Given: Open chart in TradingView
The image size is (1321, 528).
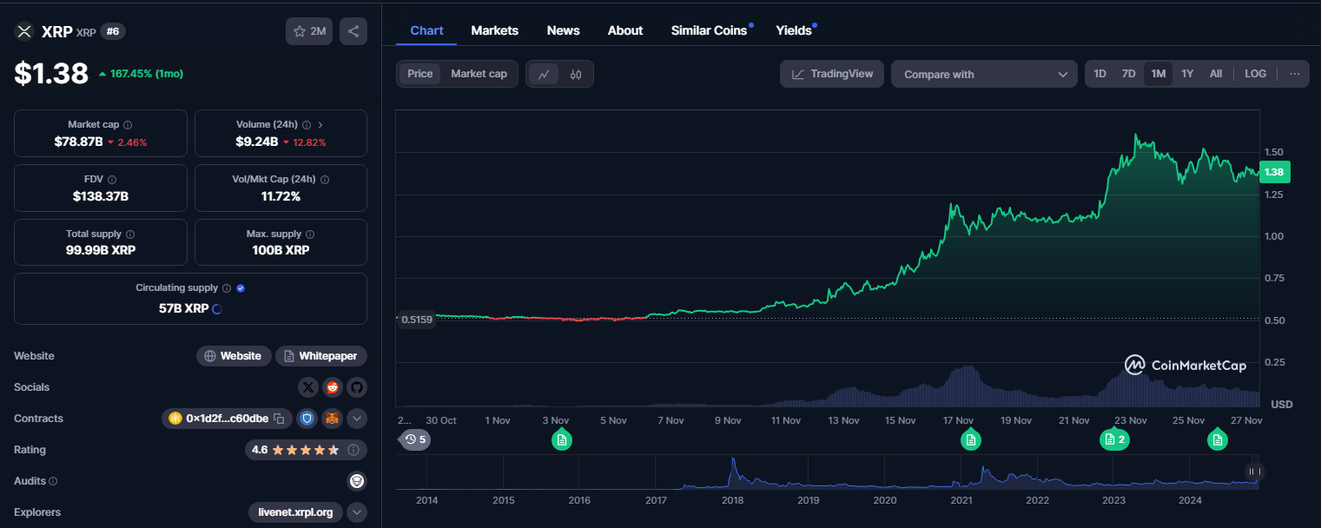Looking at the screenshot, I should point(832,74).
